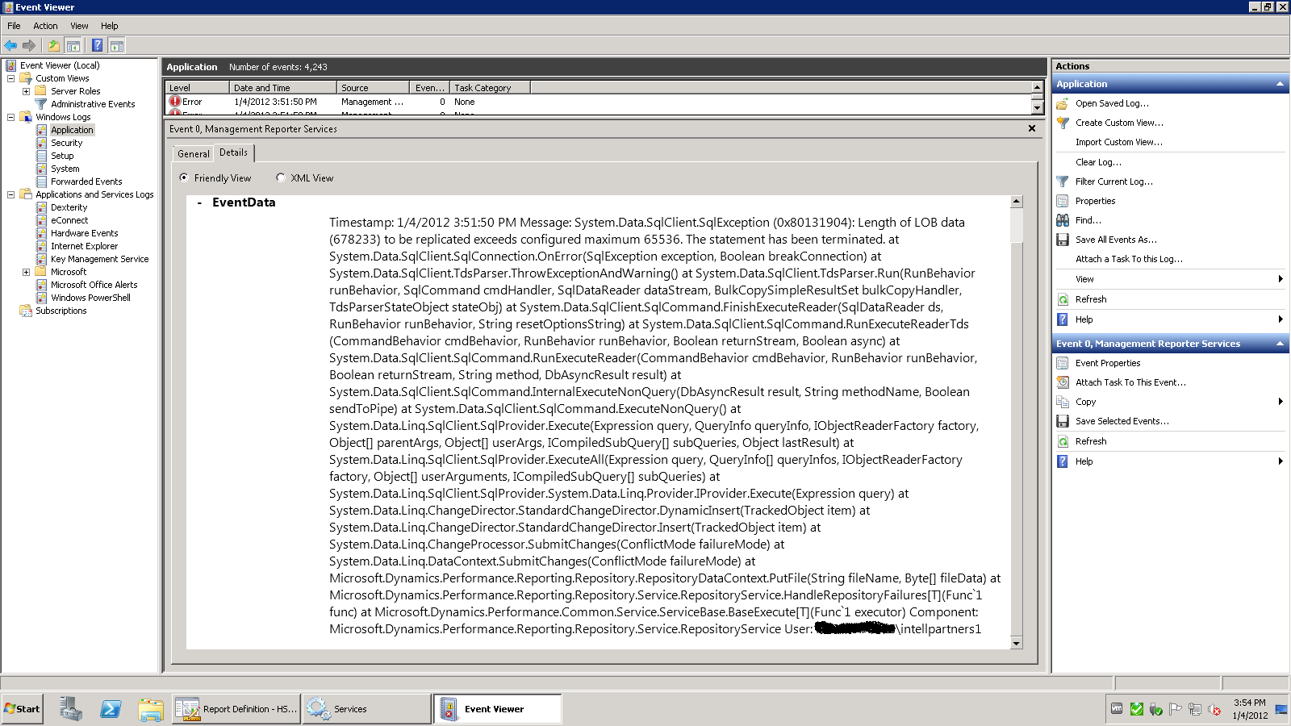
Task: Click the Copy icon in Actions
Action: point(1063,402)
